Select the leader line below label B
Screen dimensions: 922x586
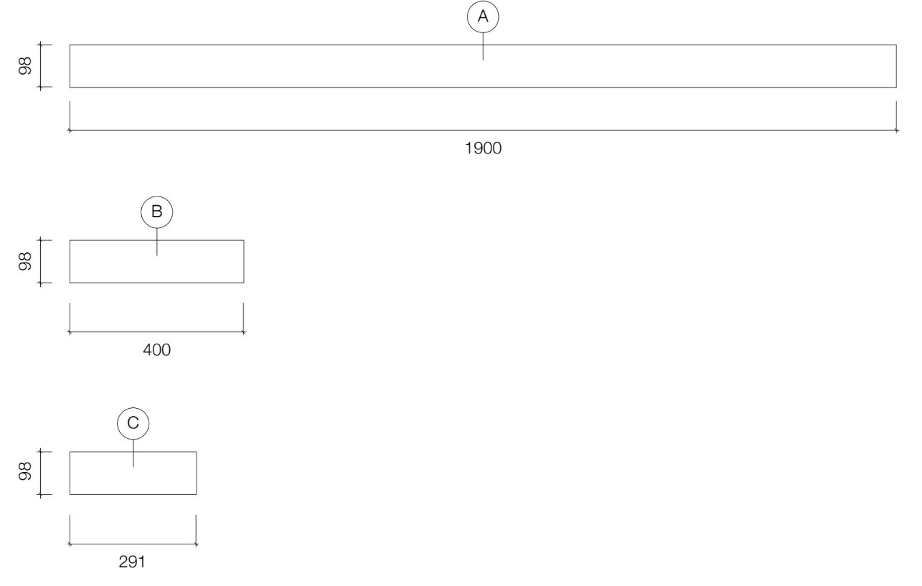pos(156,242)
